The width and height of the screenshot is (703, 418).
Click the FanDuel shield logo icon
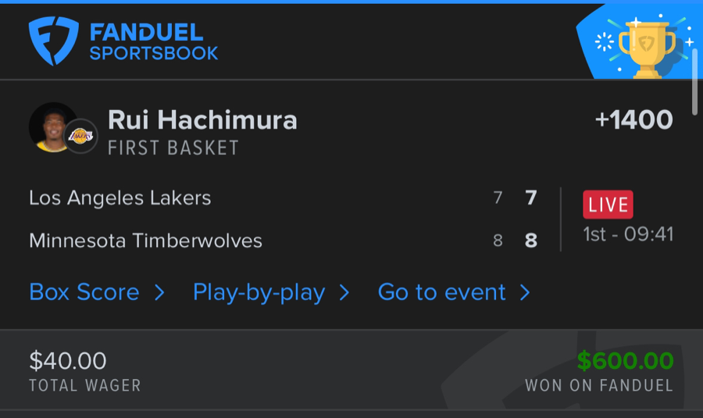[53, 41]
